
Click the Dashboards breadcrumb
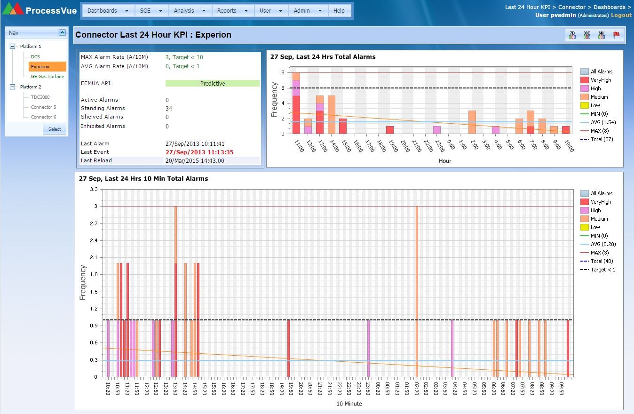(610, 7)
